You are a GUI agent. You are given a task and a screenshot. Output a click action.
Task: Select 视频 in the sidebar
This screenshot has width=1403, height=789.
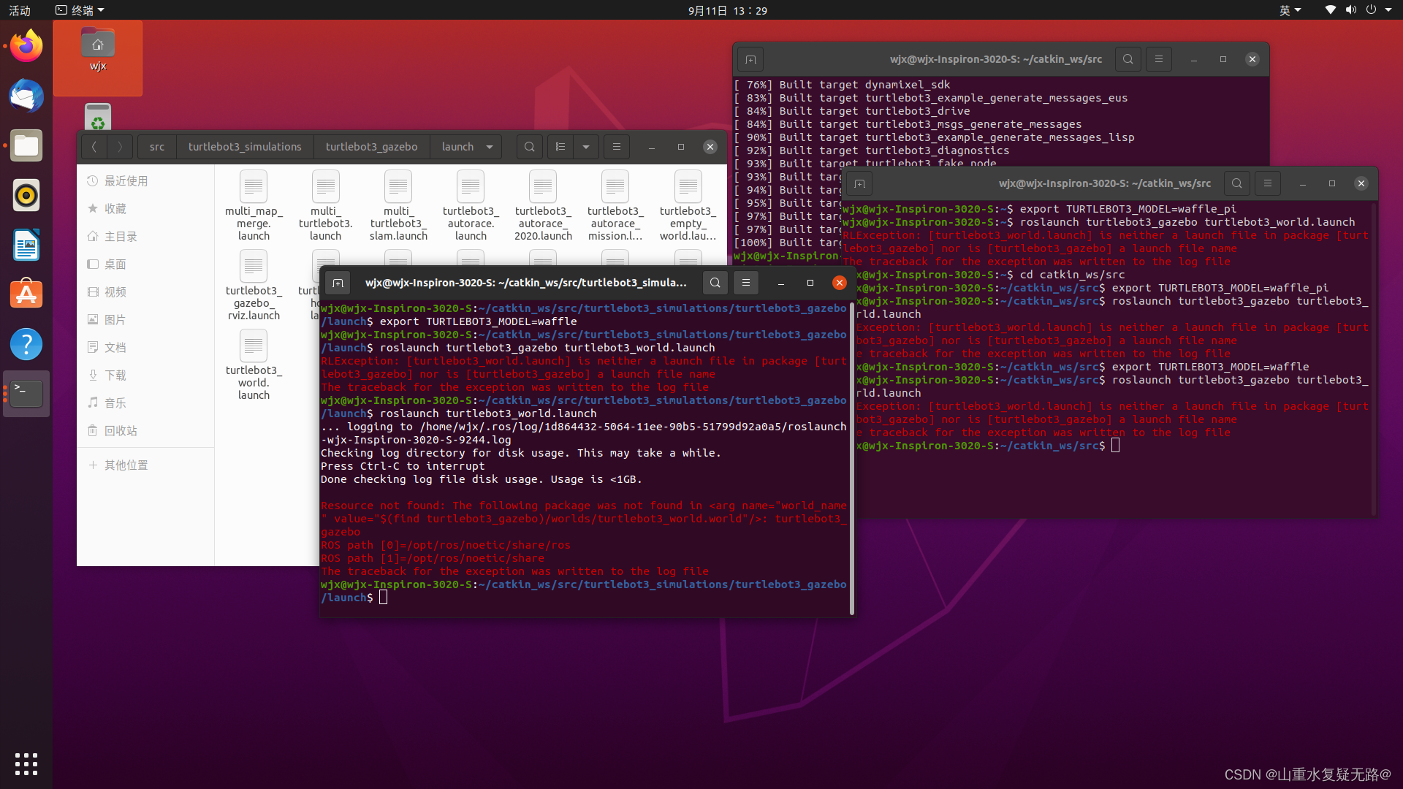click(x=145, y=292)
